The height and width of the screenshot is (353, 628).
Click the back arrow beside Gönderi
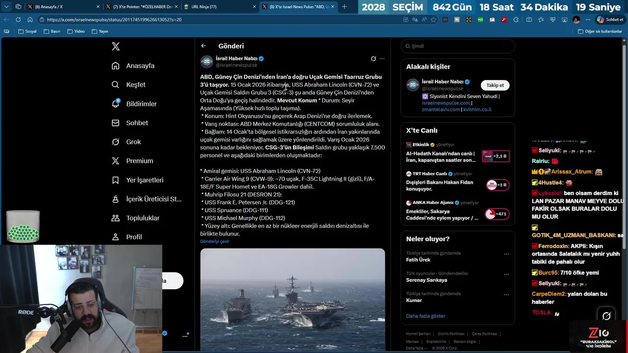203,46
